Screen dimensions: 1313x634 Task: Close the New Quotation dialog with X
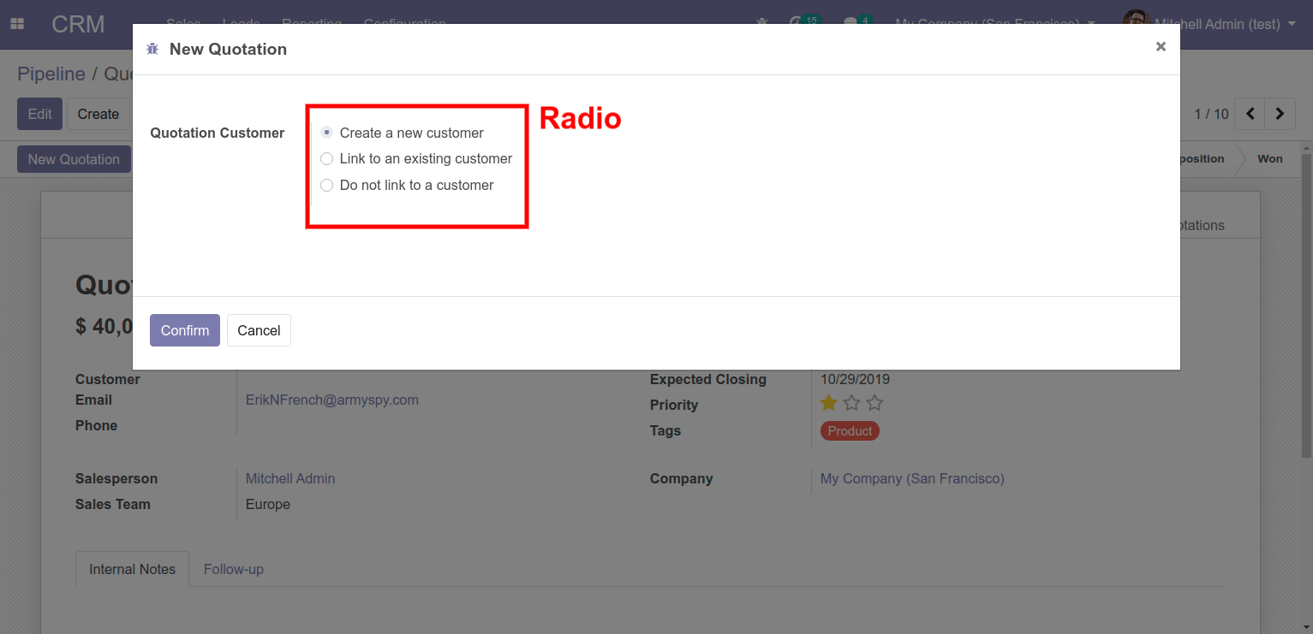1161,47
